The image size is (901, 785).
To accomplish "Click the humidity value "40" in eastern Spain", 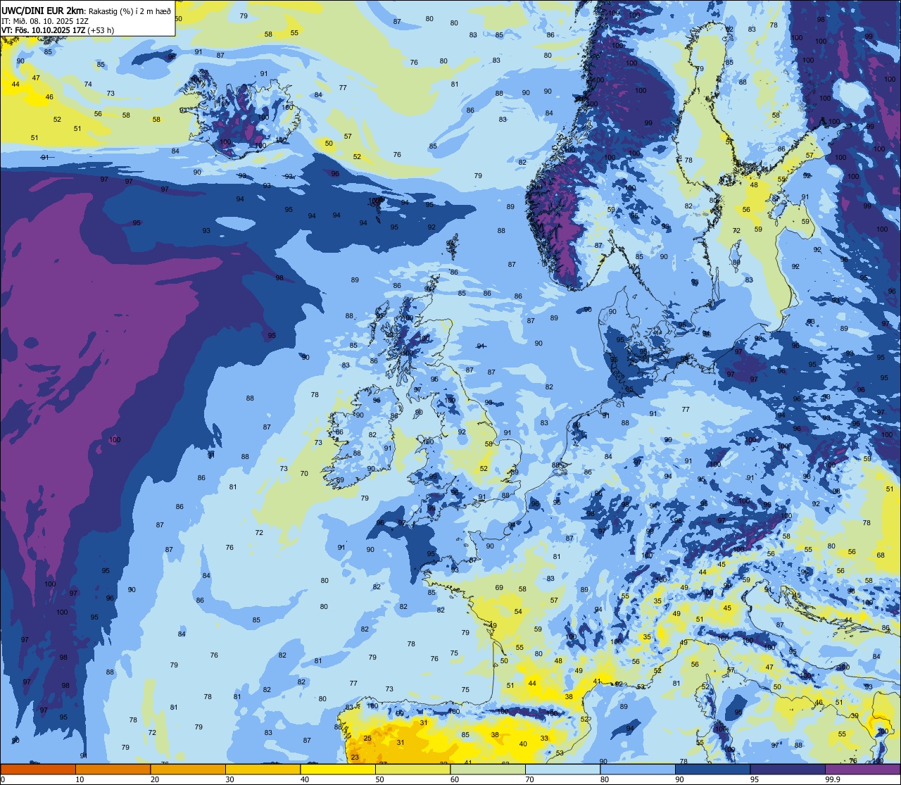I will [x=523, y=743].
